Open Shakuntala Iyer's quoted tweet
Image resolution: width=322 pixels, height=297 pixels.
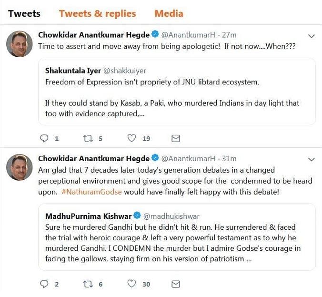[x=177, y=92]
